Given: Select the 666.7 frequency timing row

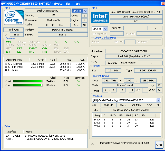Looking at the screenshot, I should pyautogui.click(x=127, y=120).
